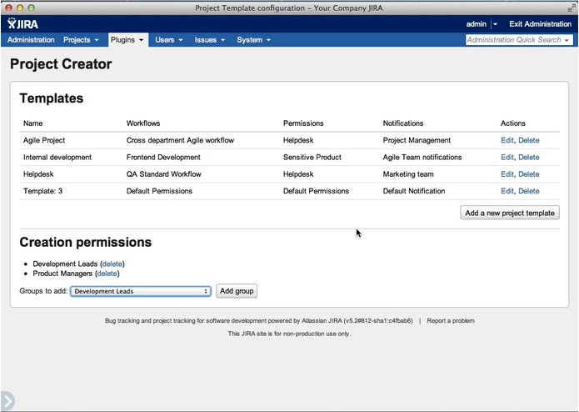This screenshot has width=579, height=412.
Task: Edit the Internal development template
Action: click(507, 158)
